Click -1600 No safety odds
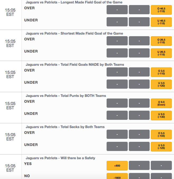 [x=117, y=176]
